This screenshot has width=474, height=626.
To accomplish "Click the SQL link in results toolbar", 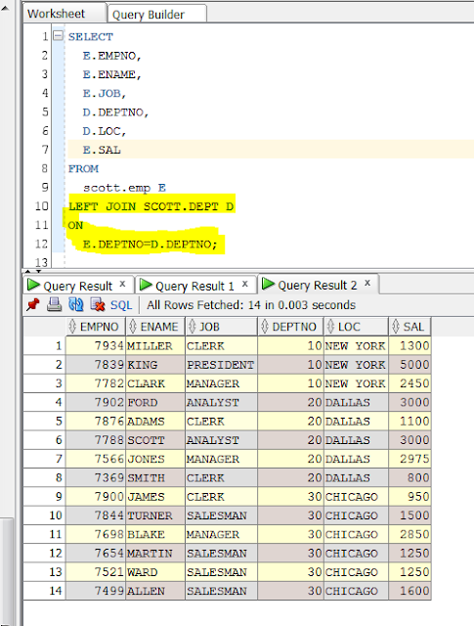I will pos(121,305).
